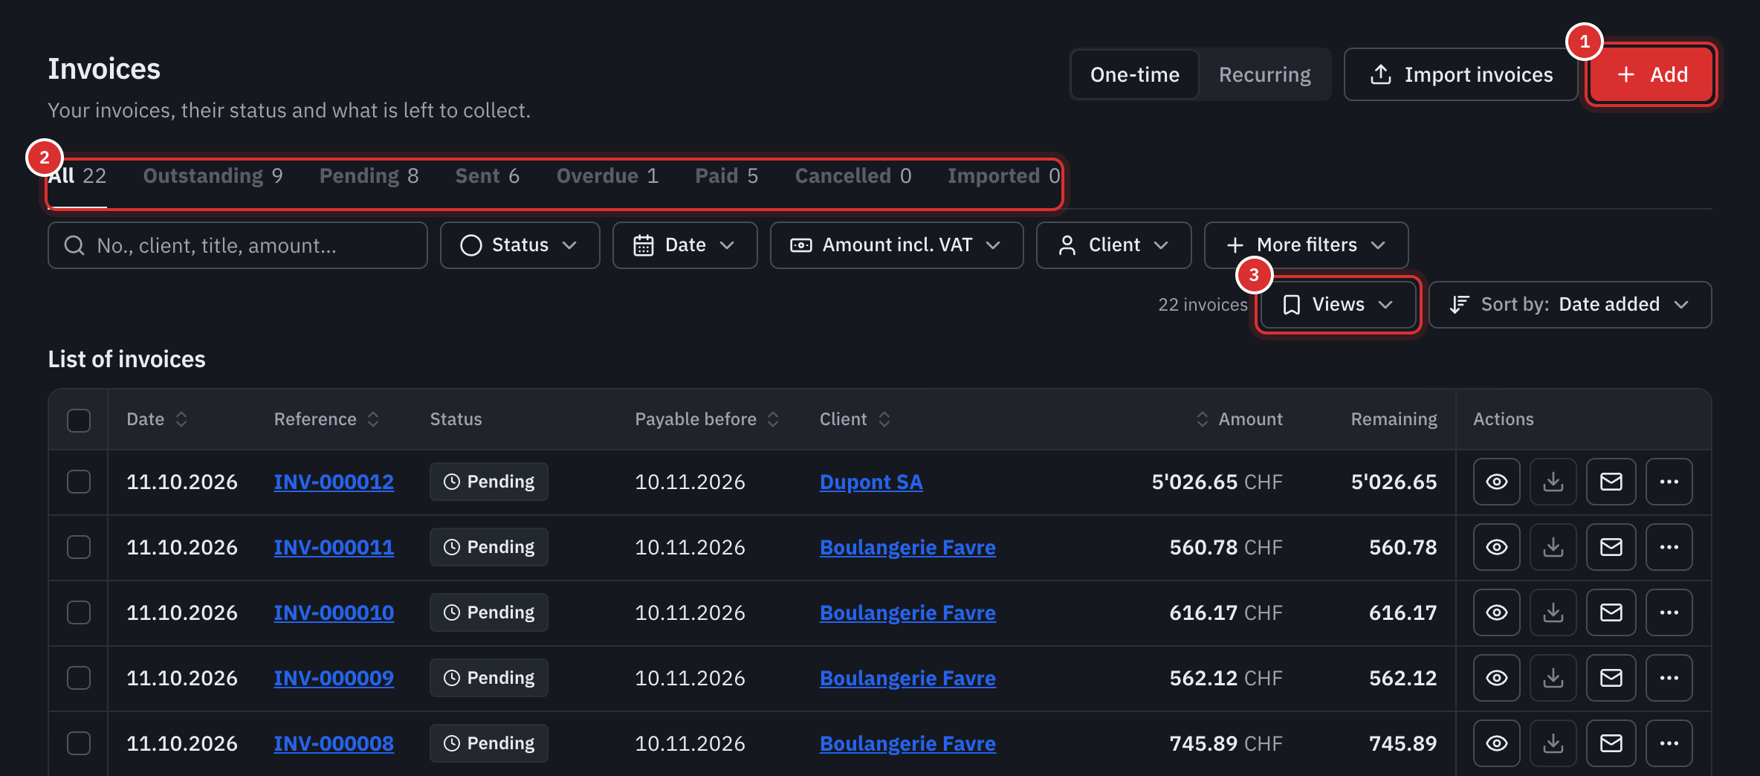Open the Sort by Date added dropdown

(1570, 305)
